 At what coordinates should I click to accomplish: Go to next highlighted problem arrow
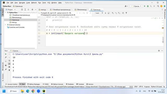pyautogui.click(x=162, y=18)
